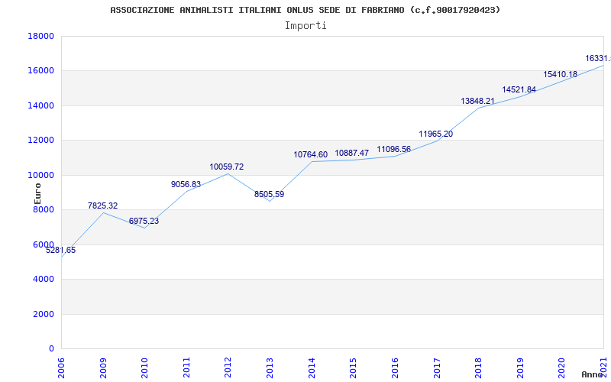Click the Anno axis label
The width and height of the screenshot is (611, 382).
click(592, 374)
